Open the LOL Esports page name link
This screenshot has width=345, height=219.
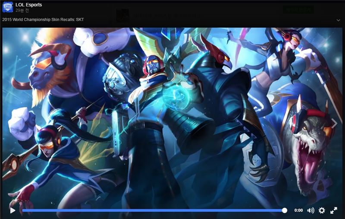pyautogui.click(x=28, y=5)
